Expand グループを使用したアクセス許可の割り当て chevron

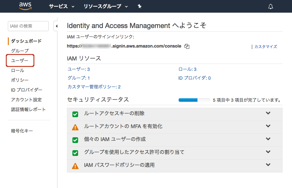(x=268, y=151)
